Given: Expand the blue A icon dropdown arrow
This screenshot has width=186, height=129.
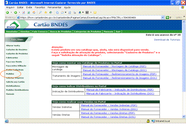Looking at the screenshot, I should [83, 12].
